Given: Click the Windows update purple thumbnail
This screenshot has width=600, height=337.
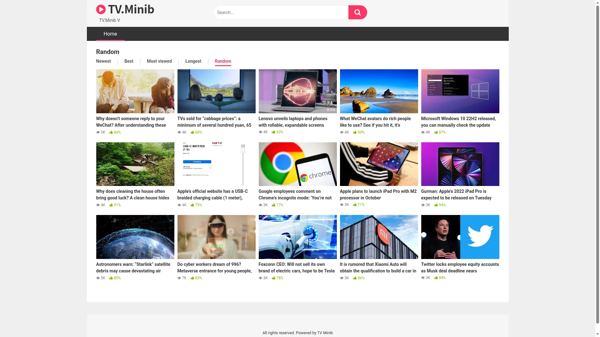Looking at the screenshot, I should coord(460,91).
